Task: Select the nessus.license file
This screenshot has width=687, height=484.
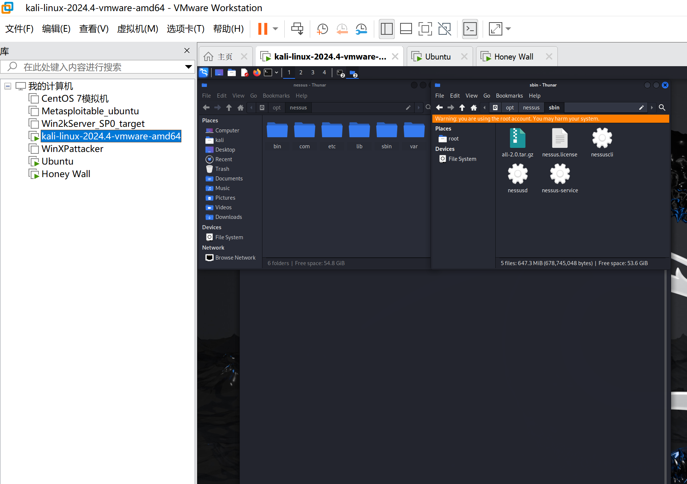Action: [x=560, y=143]
